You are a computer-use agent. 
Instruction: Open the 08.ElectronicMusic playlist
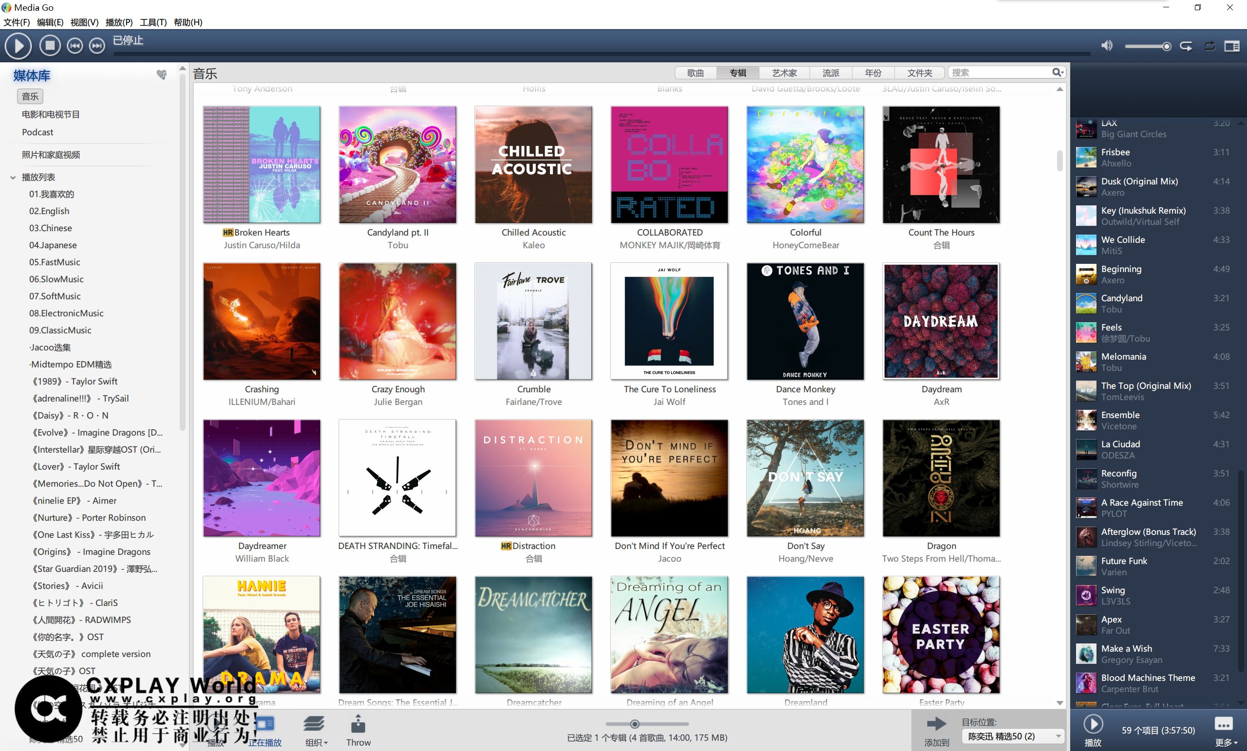pyautogui.click(x=66, y=313)
